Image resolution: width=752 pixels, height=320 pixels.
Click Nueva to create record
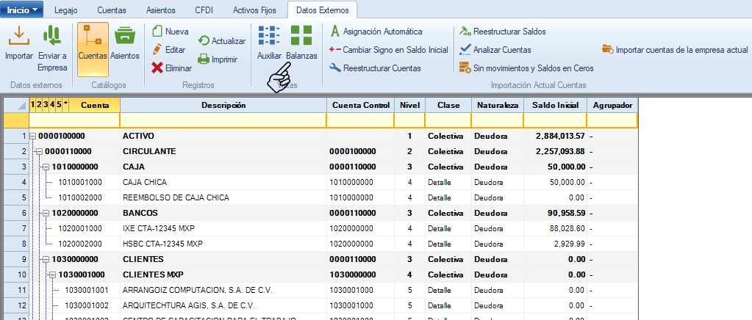pyautogui.click(x=171, y=32)
